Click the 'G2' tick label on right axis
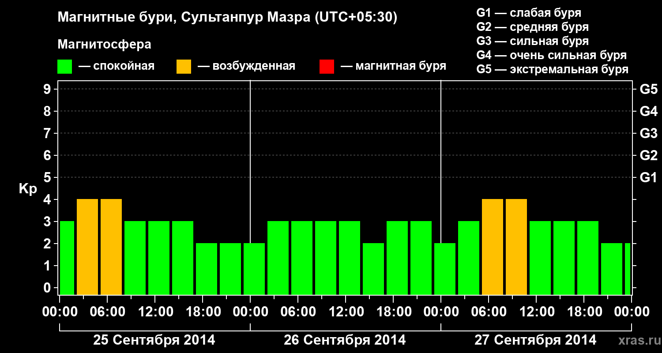 [x=648, y=156]
